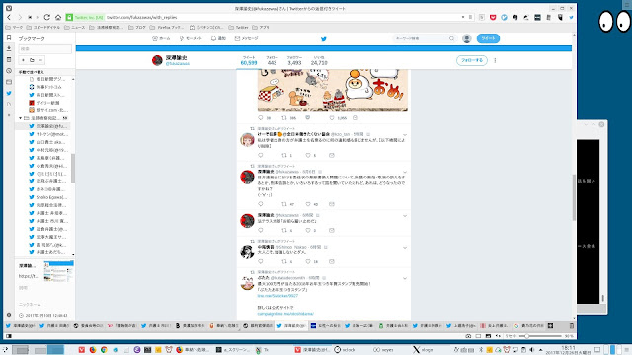This screenshot has width=632, height=355.
Task: Click the フォローする follow button
Action: pos(472,60)
